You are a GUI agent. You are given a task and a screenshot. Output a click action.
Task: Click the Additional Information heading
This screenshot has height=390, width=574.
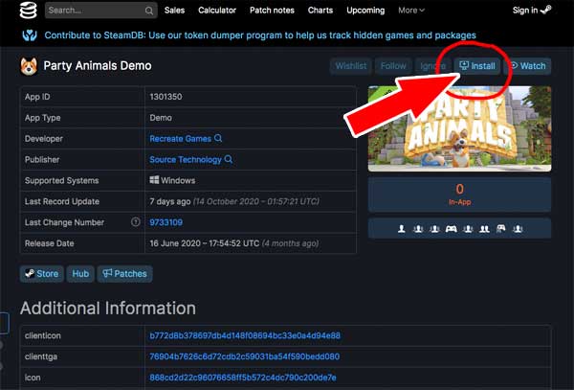(x=108, y=309)
